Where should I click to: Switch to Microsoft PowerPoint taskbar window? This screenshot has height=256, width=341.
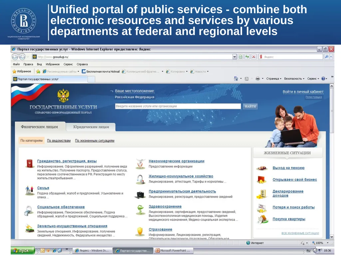(174, 251)
